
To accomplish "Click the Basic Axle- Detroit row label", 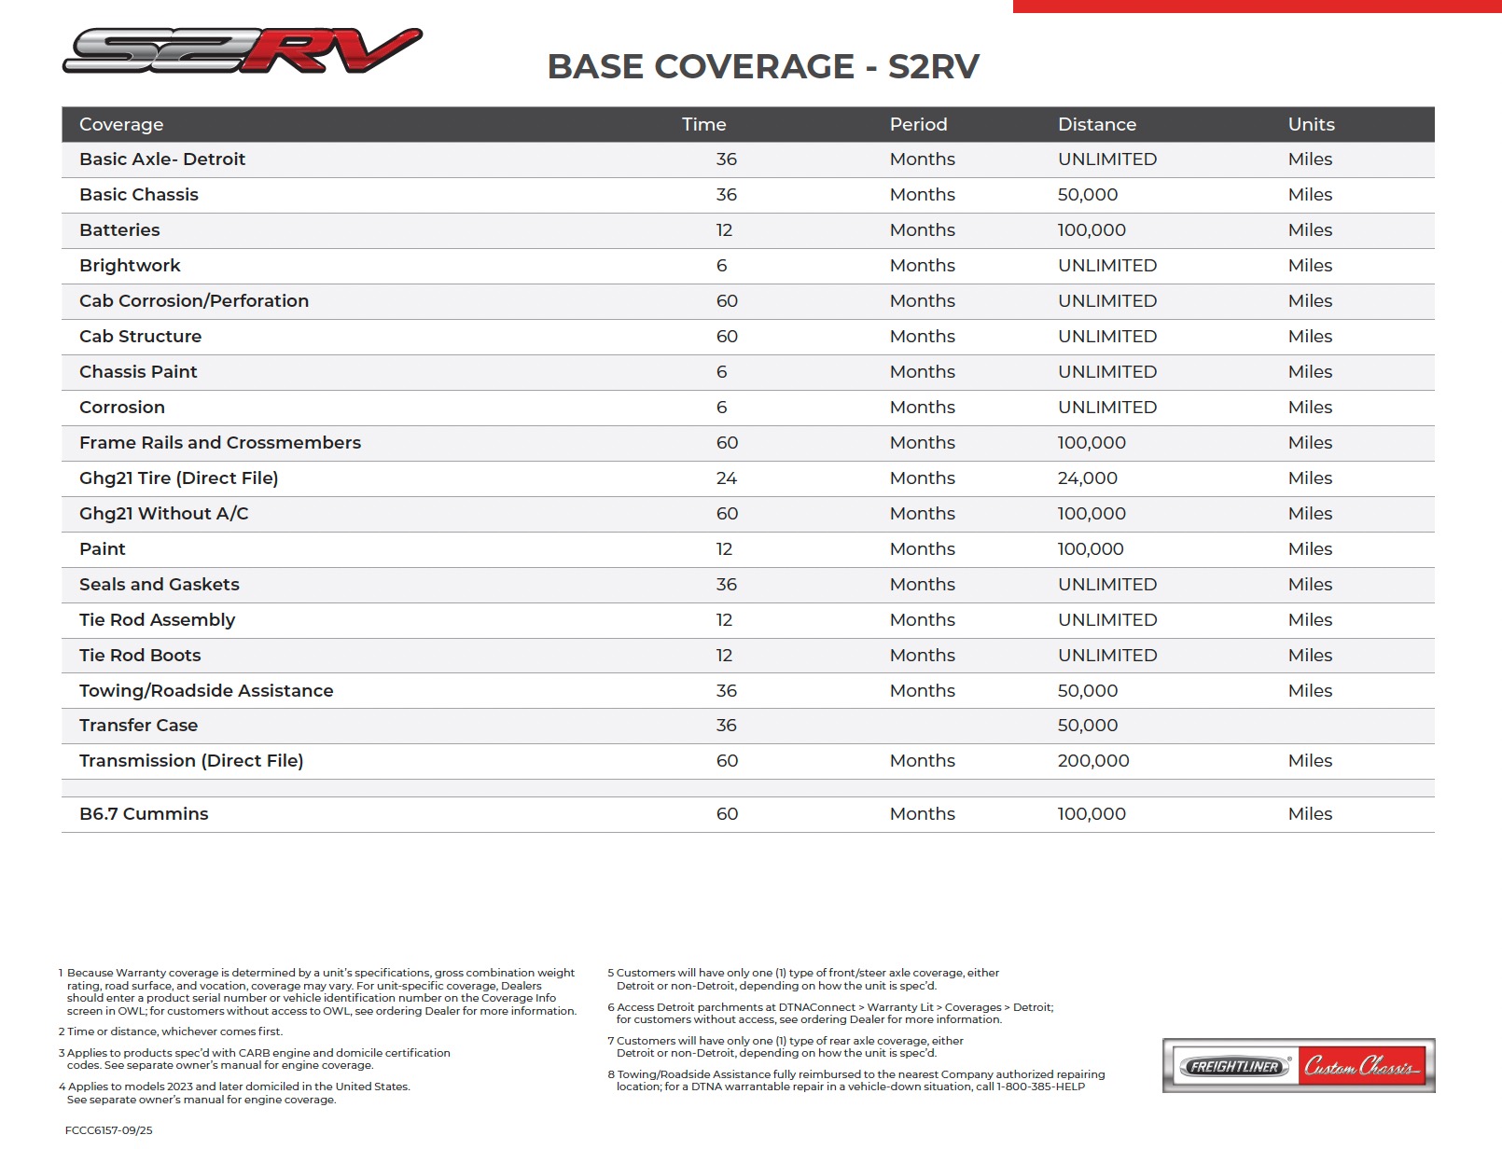I will pos(162,159).
